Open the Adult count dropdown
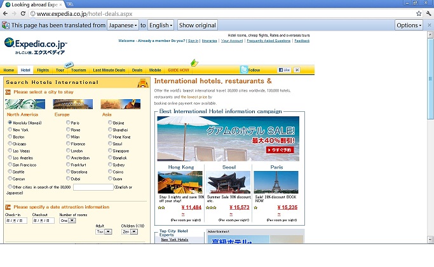434x267 pixels. 104,231
